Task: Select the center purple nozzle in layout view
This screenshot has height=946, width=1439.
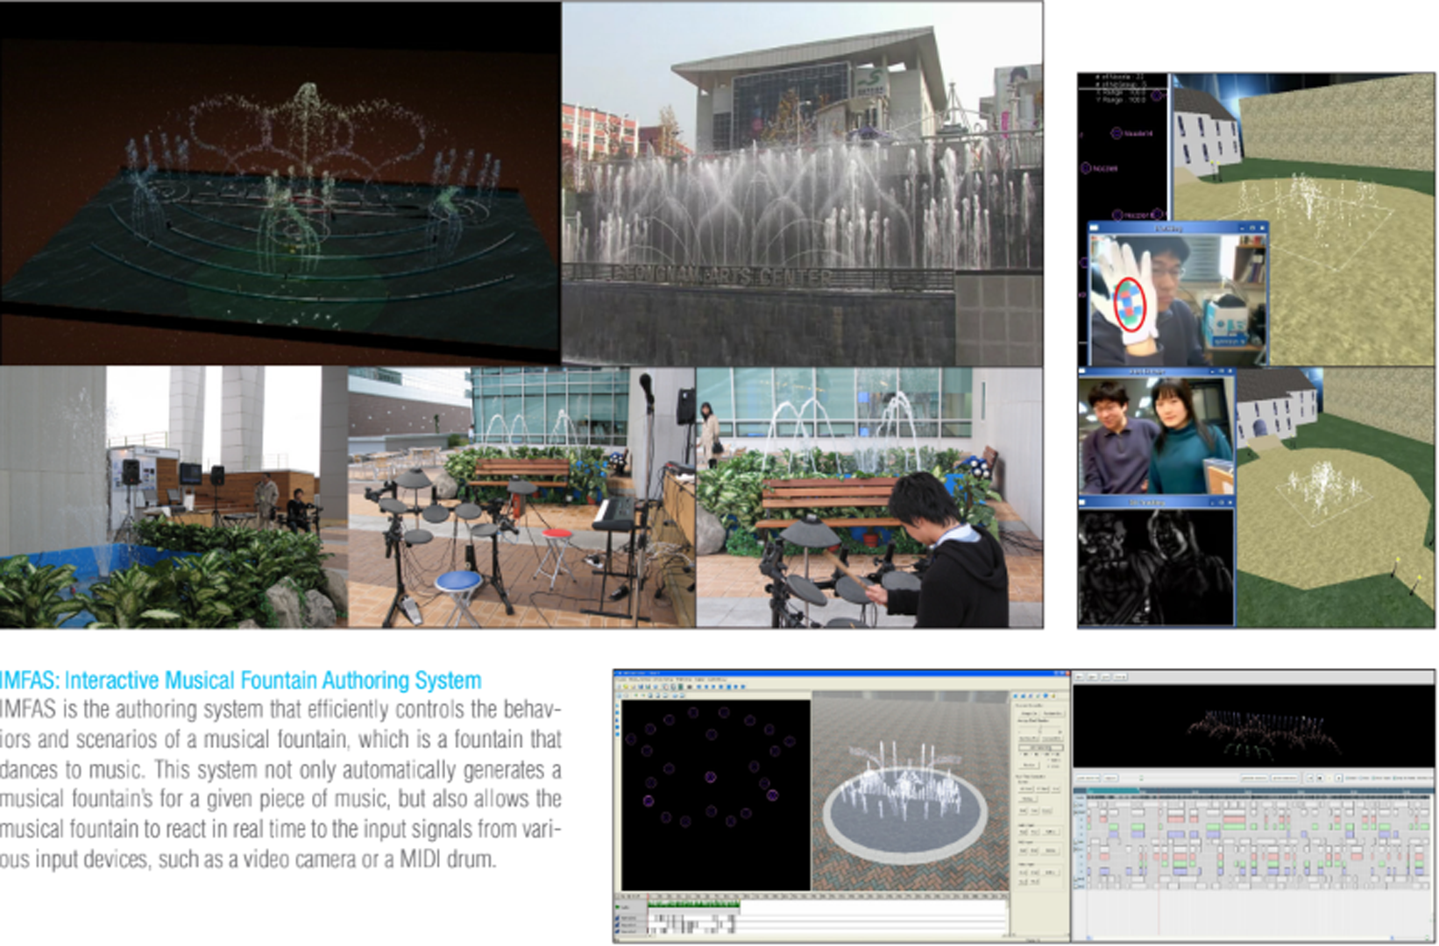Action: coord(710,777)
